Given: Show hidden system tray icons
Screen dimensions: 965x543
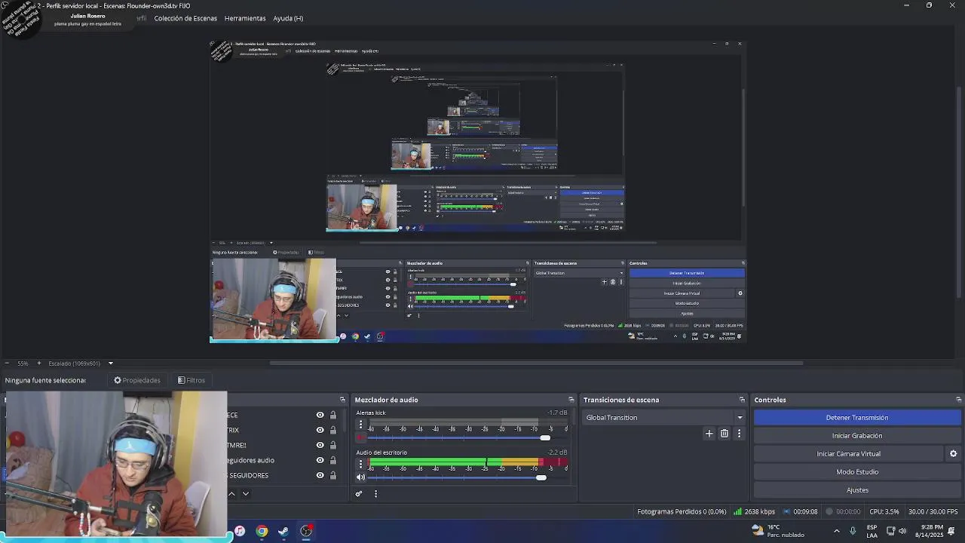Looking at the screenshot, I should pyautogui.click(x=836, y=531).
